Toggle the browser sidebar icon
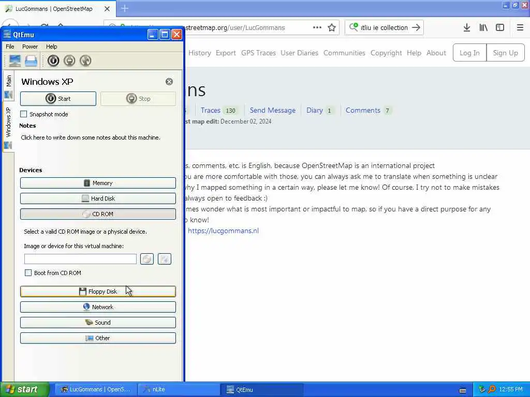This screenshot has width=530, height=397. click(500, 28)
